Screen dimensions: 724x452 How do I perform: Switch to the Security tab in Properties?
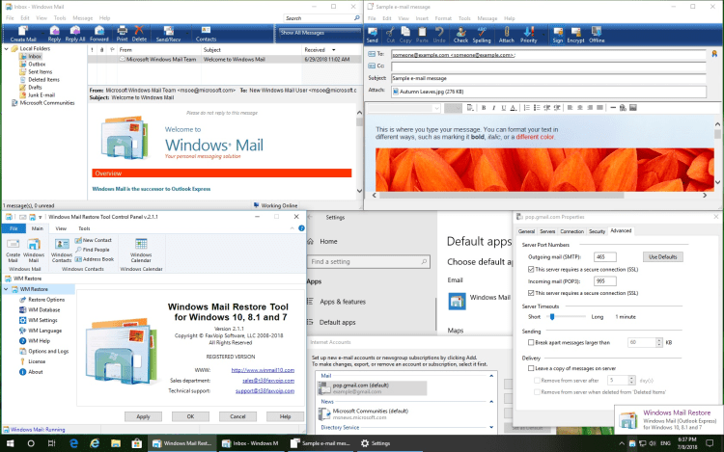click(597, 231)
